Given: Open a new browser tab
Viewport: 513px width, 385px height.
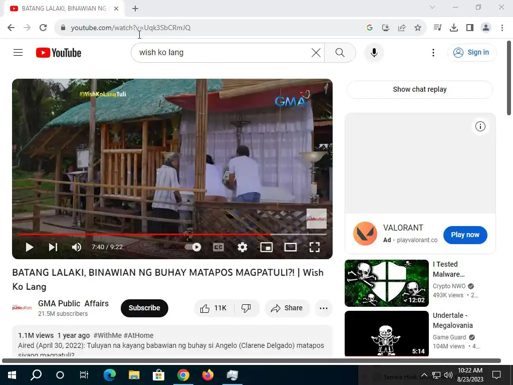Looking at the screenshot, I should click(x=135, y=9).
